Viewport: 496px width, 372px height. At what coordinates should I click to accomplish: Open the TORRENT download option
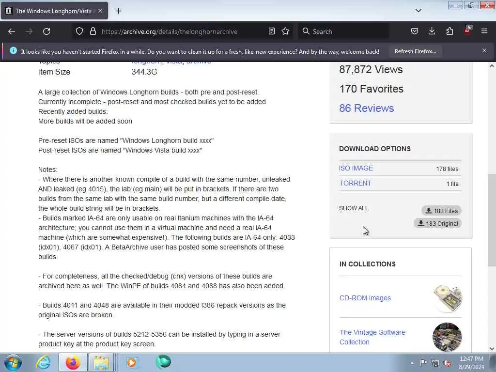coord(355,183)
